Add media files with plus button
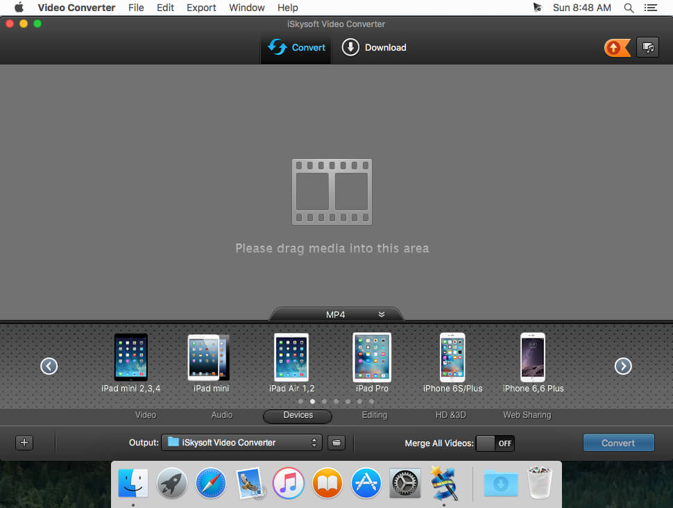Viewport: 673px width, 508px height. [24, 442]
